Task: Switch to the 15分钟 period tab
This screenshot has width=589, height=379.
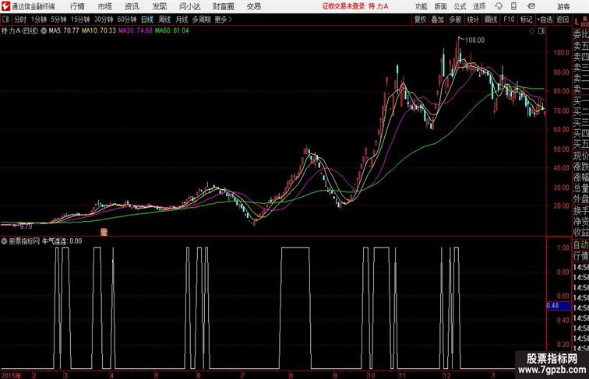Action: tap(80, 19)
